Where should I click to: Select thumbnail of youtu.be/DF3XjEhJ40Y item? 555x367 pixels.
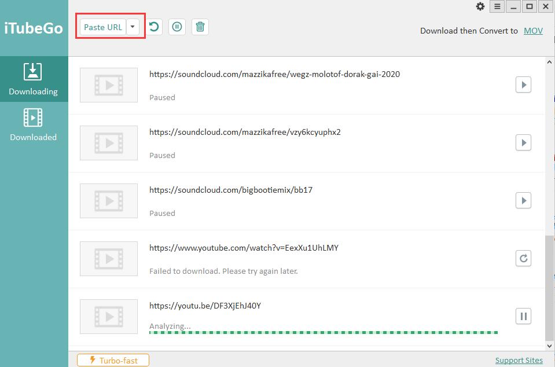point(109,317)
